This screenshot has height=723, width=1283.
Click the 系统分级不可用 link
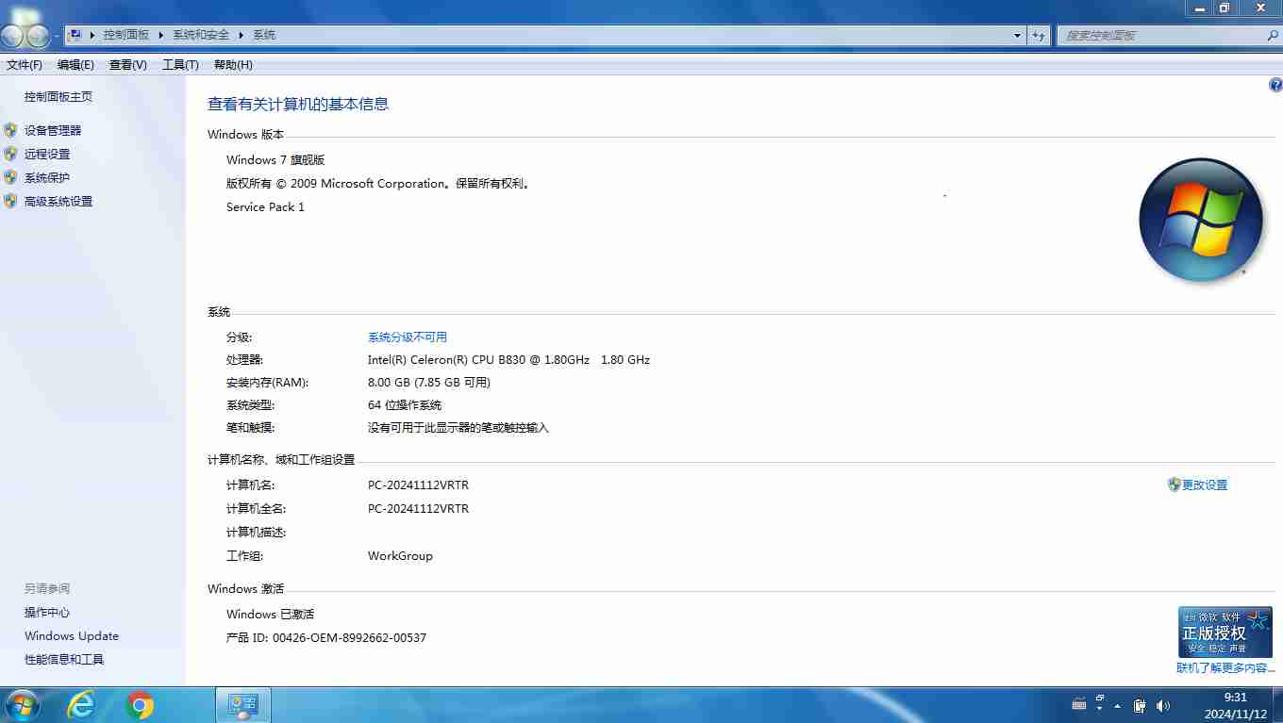pyautogui.click(x=408, y=337)
